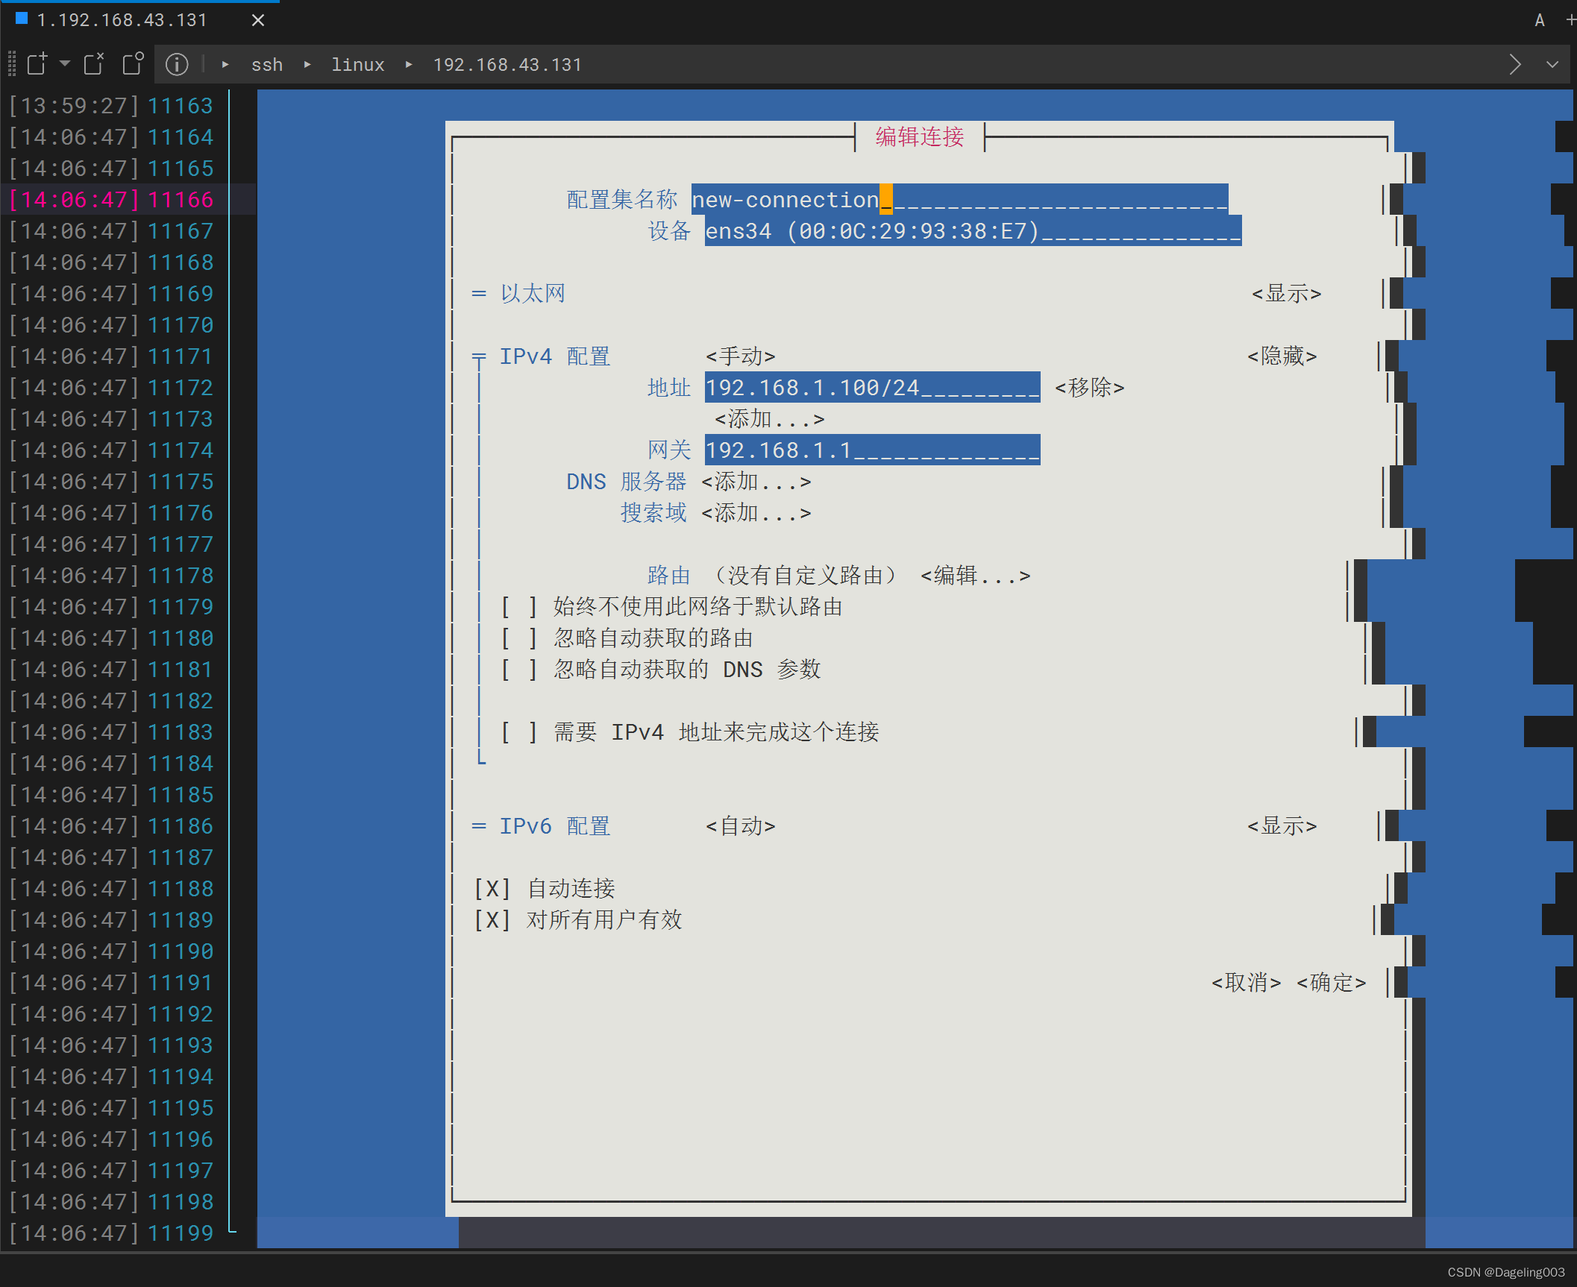
Task: Open dropdown arrow next to new session icon
Action: coord(65,63)
